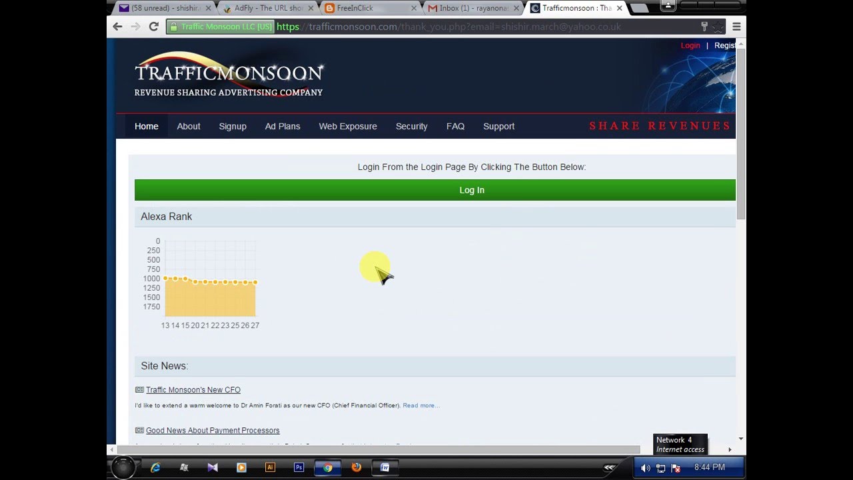This screenshot has width=853, height=480.
Task: Open the Chrome menu hamburger icon
Action: pyautogui.click(x=736, y=27)
